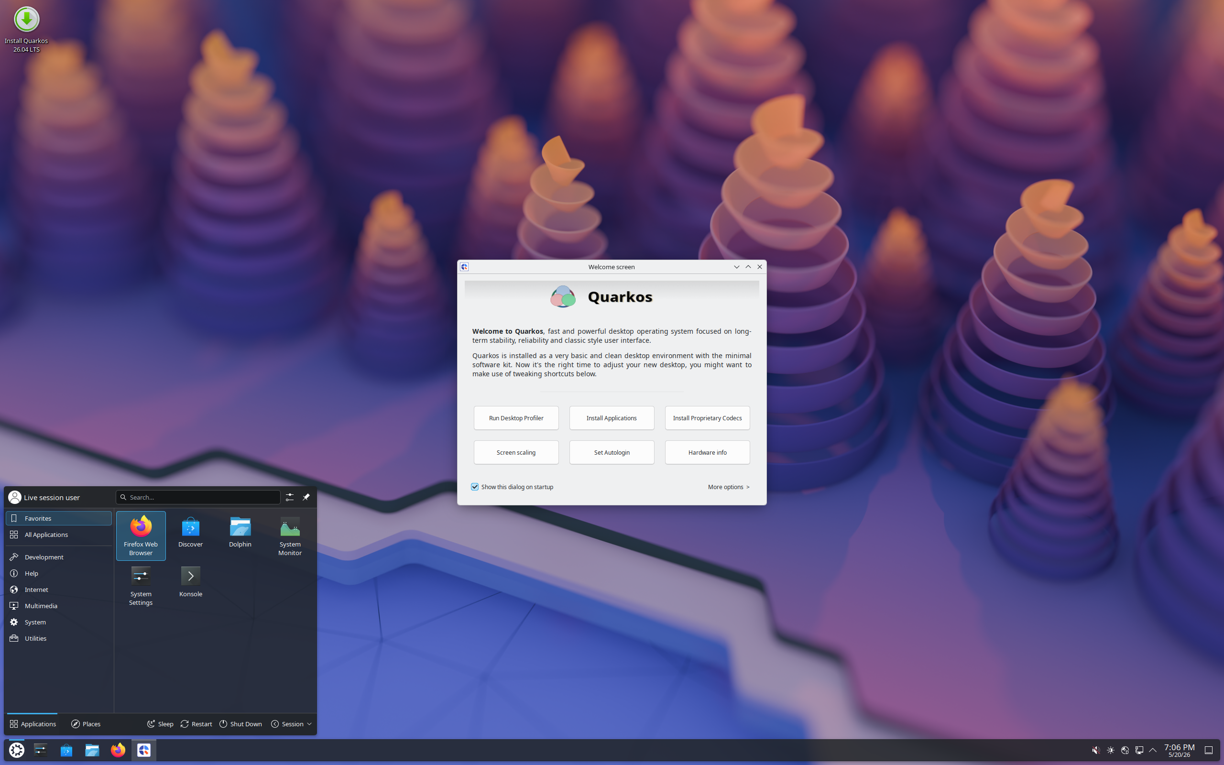Open the Internet category

coord(59,590)
